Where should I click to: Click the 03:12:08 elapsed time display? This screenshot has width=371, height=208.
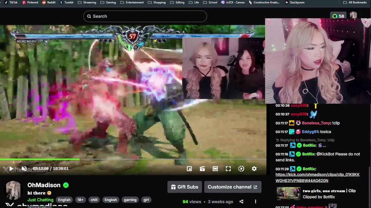coord(40,168)
